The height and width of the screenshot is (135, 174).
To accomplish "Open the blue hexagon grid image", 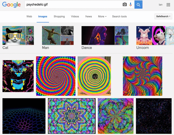I will [24, 116].
